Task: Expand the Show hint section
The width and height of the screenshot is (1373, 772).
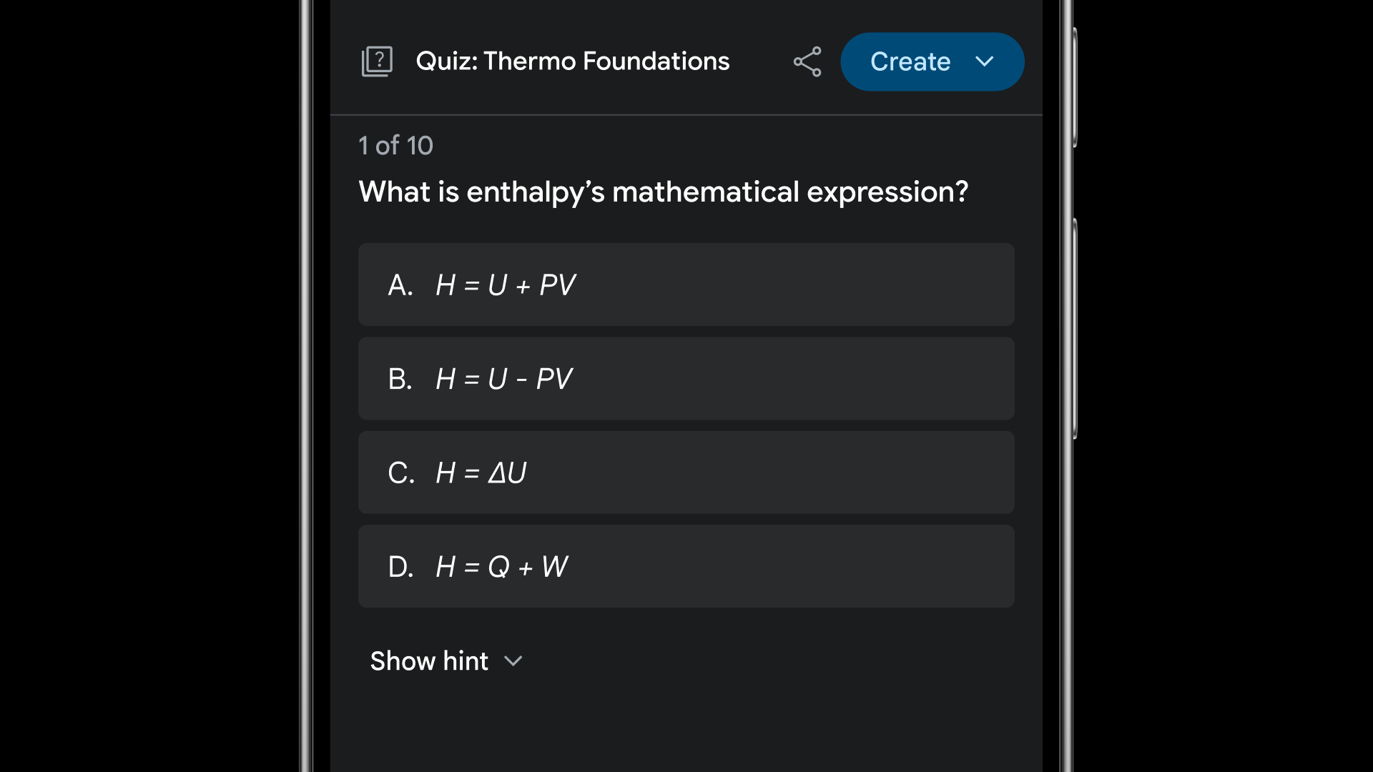Action: tap(446, 660)
